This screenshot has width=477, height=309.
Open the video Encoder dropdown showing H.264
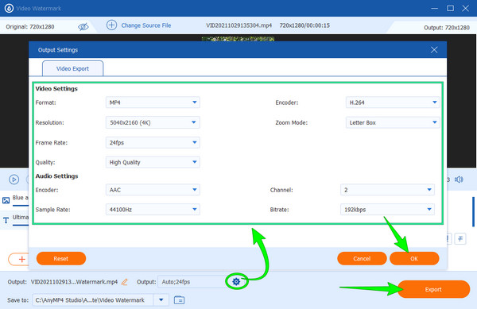coord(393,102)
